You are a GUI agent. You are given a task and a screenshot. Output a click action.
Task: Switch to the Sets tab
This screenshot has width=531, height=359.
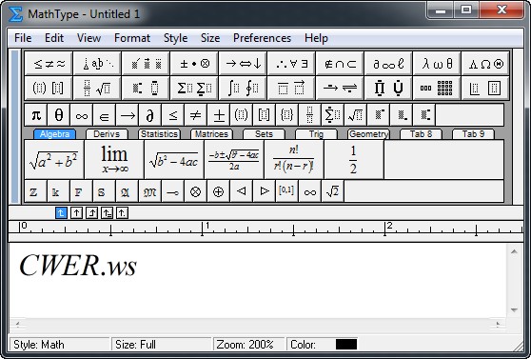pos(264,134)
